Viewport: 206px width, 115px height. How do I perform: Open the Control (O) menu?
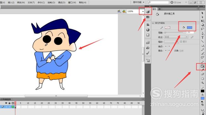pyautogui.click(x=51, y=3)
